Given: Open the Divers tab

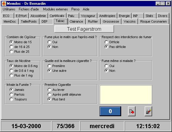Looking at the screenshot, I should (x=163, y=16).
